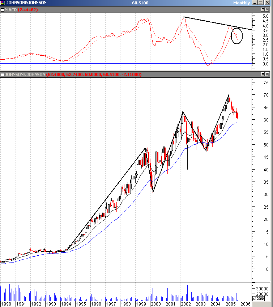Screen dimensions: 273x307
Task: Click the 2002 year label on the date axis
Action: (x=185, y=304)
